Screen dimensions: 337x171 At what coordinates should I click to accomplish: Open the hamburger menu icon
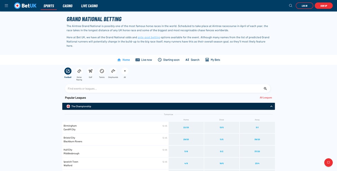tap(6, 6)
